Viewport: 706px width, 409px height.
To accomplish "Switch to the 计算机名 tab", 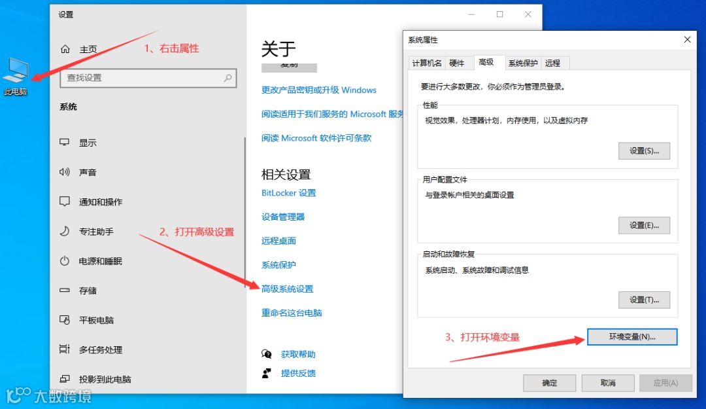I will pyautogui.click(x=426, y=63).
